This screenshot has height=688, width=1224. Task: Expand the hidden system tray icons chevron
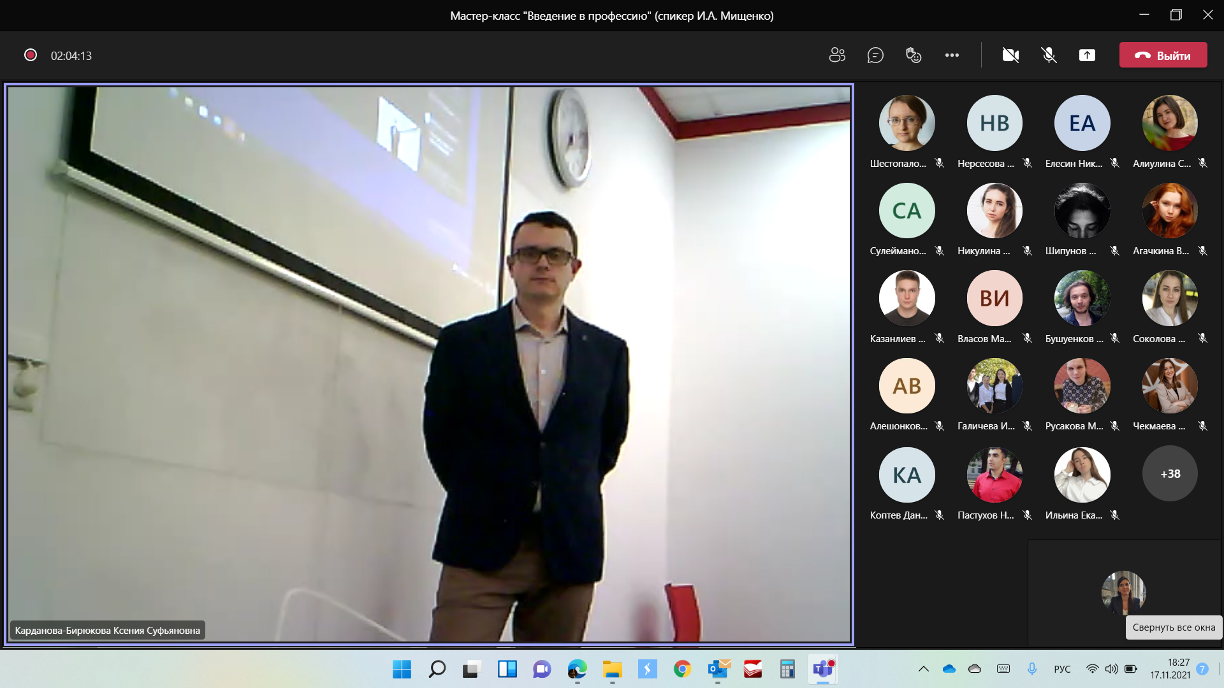pyautogui.click(x=923, y=669)
